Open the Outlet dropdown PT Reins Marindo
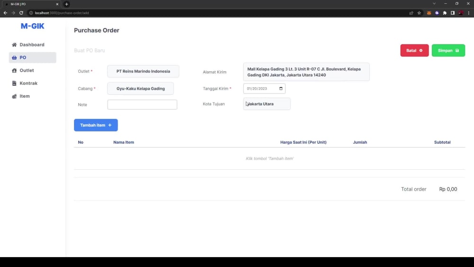 143,71
